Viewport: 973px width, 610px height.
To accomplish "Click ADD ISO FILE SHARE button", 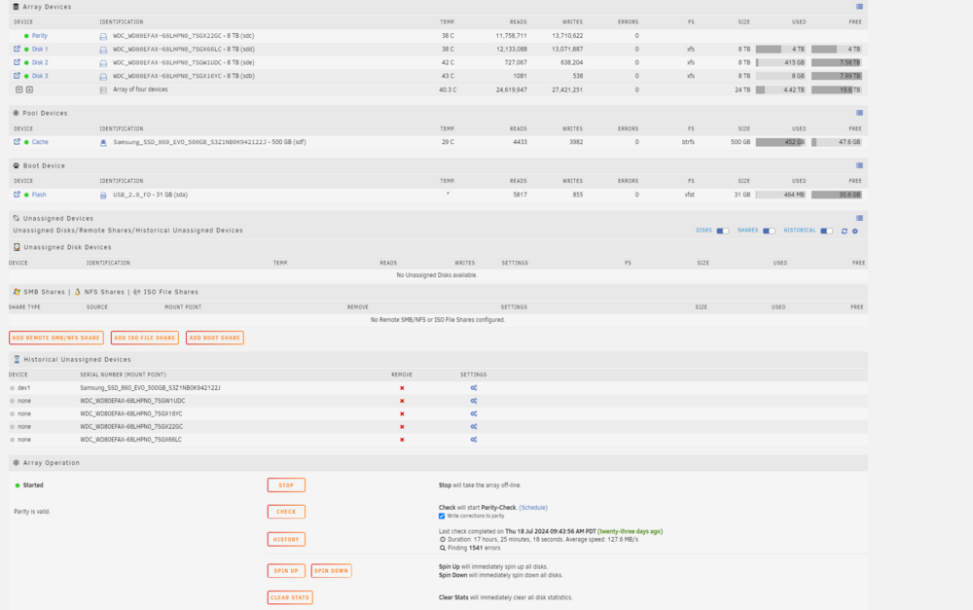I will (x=145, y=338).
